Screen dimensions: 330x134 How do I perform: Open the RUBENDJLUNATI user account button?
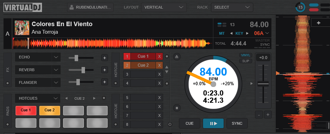[x=90, y=7]
